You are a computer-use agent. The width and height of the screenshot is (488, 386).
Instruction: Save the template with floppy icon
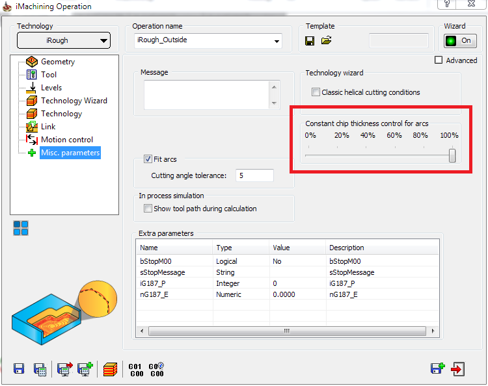pos(310,41)
